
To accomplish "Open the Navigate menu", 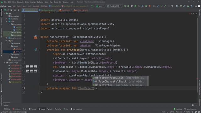I will (x=20, y=2).
